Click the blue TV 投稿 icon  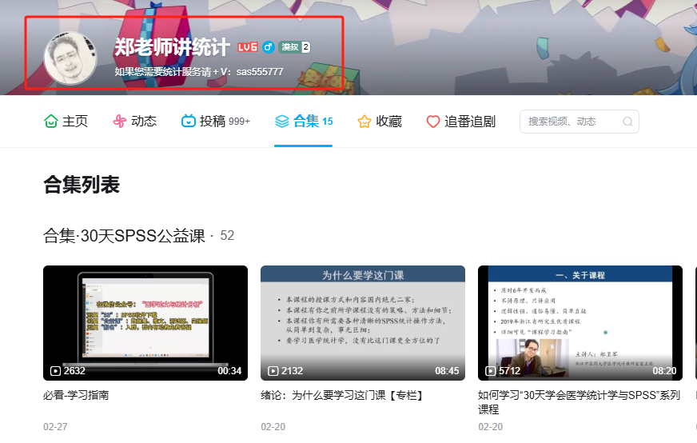tap(189, 121)
